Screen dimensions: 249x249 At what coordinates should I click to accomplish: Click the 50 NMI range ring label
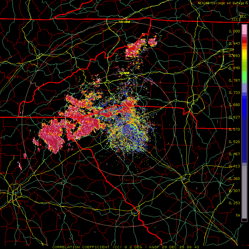point(124,73)
